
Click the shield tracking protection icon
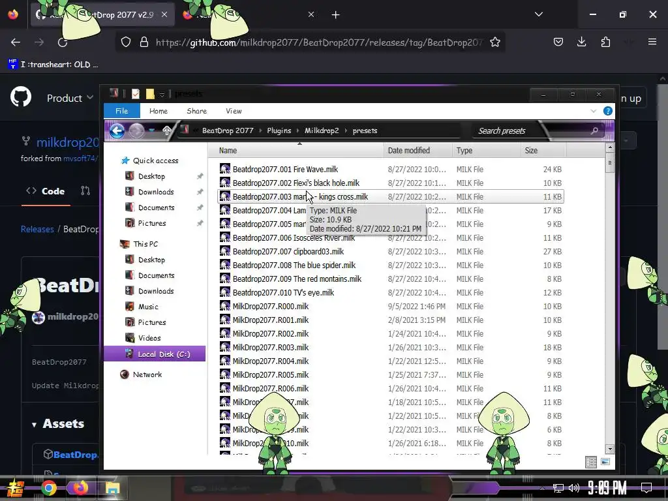click(x=126, y=42)
